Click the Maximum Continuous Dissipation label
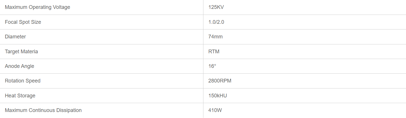 (x=43, y=110)
